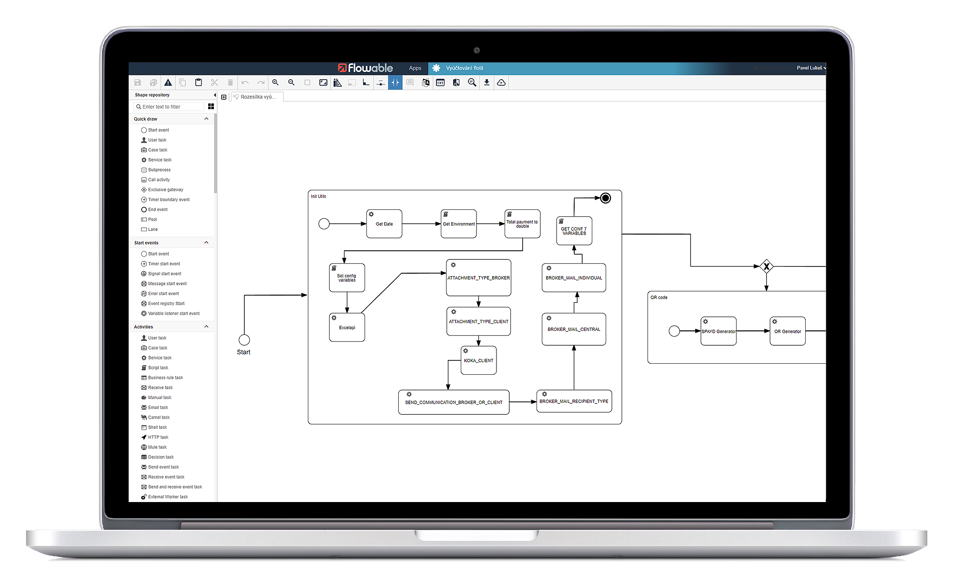Click the cloud publish icon

pyautogui.click(x=501, y=82)
